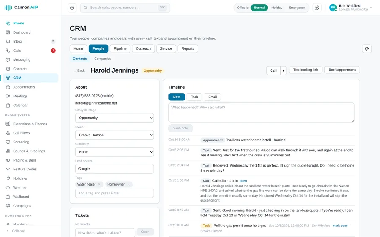Open Erin Whitfield account menu

pos(350,8)
